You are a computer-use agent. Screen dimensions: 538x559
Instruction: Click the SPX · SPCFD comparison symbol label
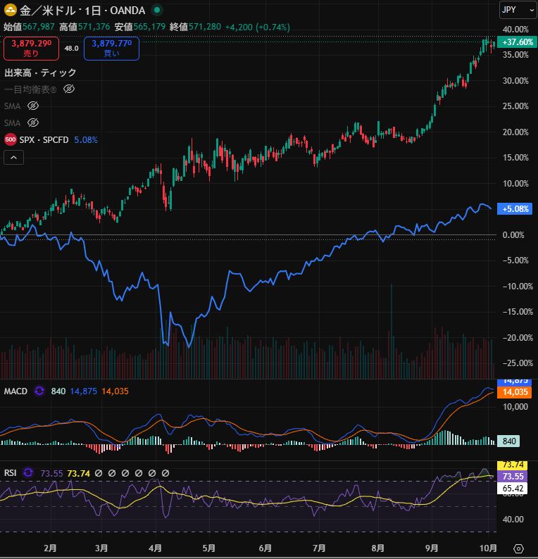tap(44, 139)
